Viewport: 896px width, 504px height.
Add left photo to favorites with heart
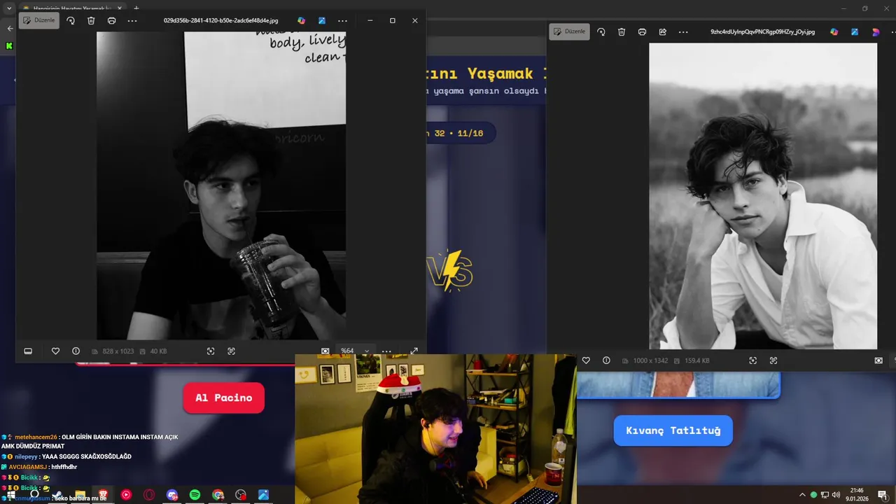tap(55, 351)
